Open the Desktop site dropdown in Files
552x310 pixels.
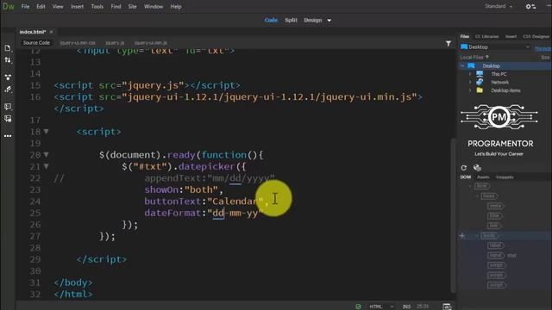pyautogui.click(x=494, y=46)
